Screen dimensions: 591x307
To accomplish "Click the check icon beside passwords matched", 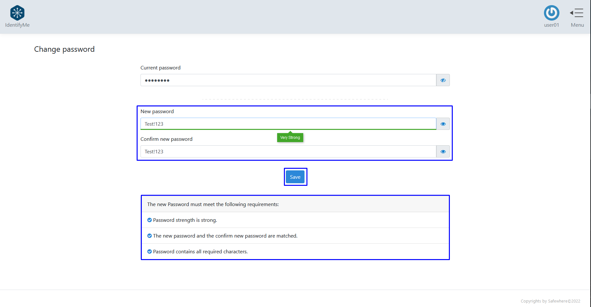I will 150,236.
